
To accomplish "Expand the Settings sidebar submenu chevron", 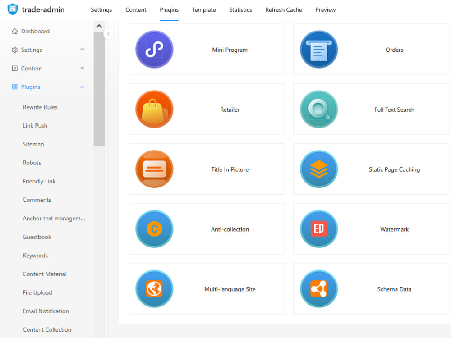I will click(82, 50).
